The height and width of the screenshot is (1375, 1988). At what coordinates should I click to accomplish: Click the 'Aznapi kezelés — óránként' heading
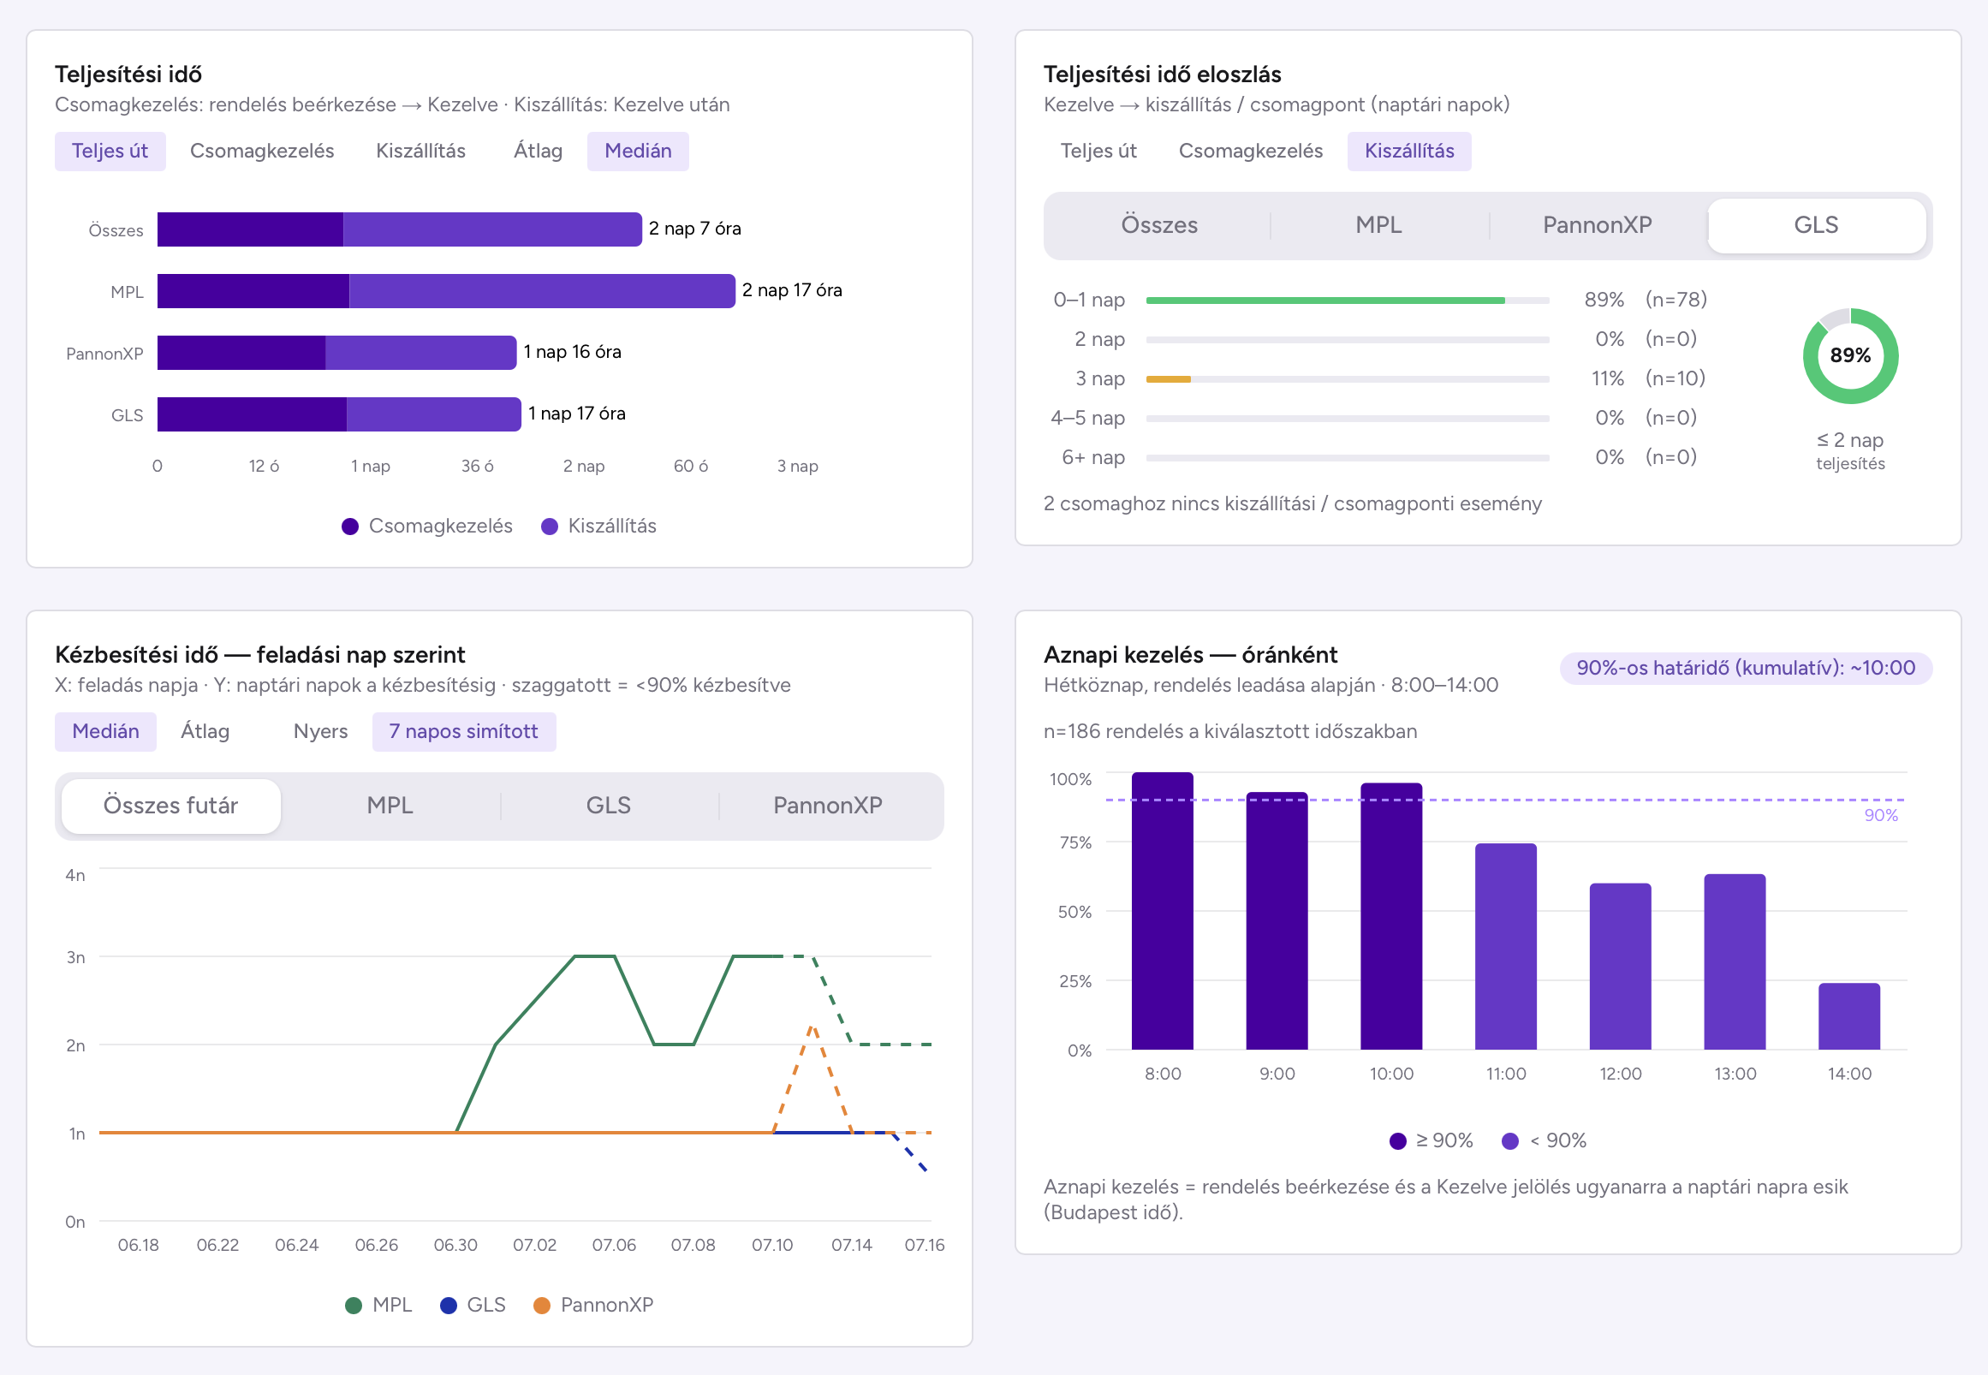point(1190,656)
